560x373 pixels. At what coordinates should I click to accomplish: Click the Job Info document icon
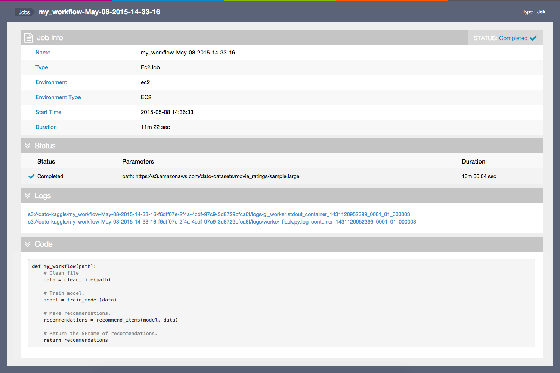pyautogui.click(x=28, y=38)
